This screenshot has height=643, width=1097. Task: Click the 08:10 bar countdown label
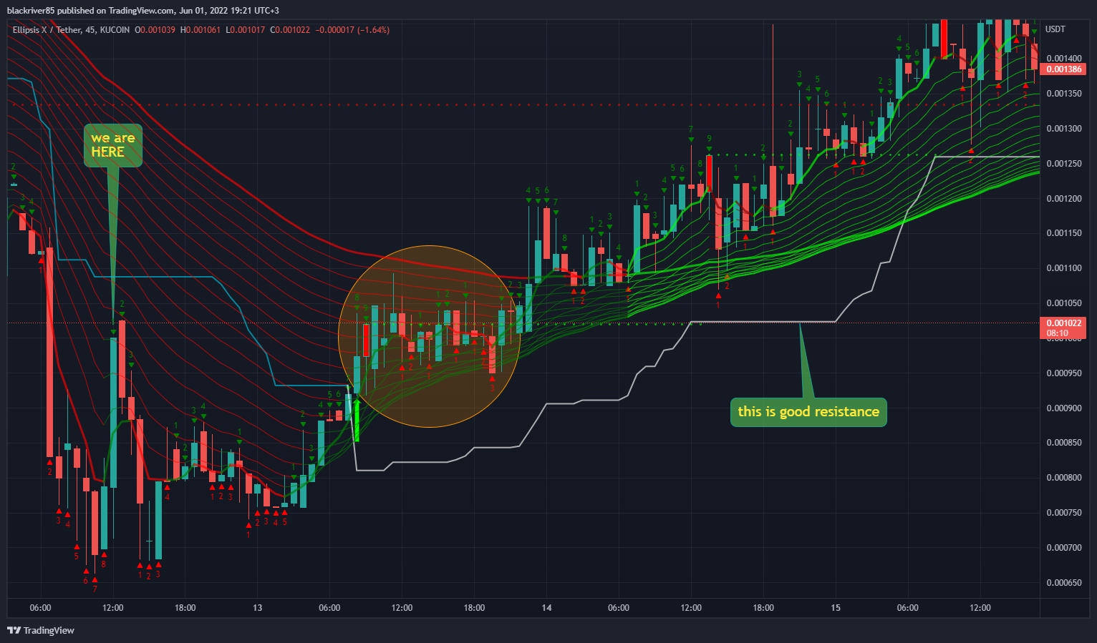pyautogui.click(x=1058, y=333)
